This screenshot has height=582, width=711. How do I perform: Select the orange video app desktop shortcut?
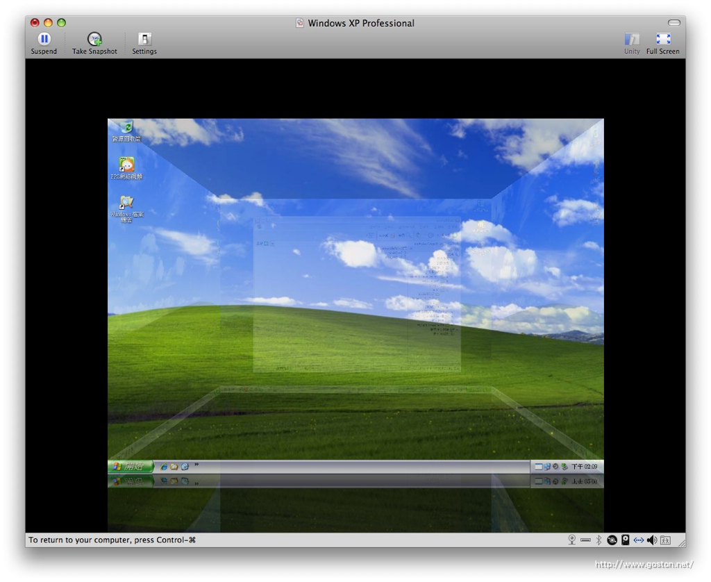point(126,168)
